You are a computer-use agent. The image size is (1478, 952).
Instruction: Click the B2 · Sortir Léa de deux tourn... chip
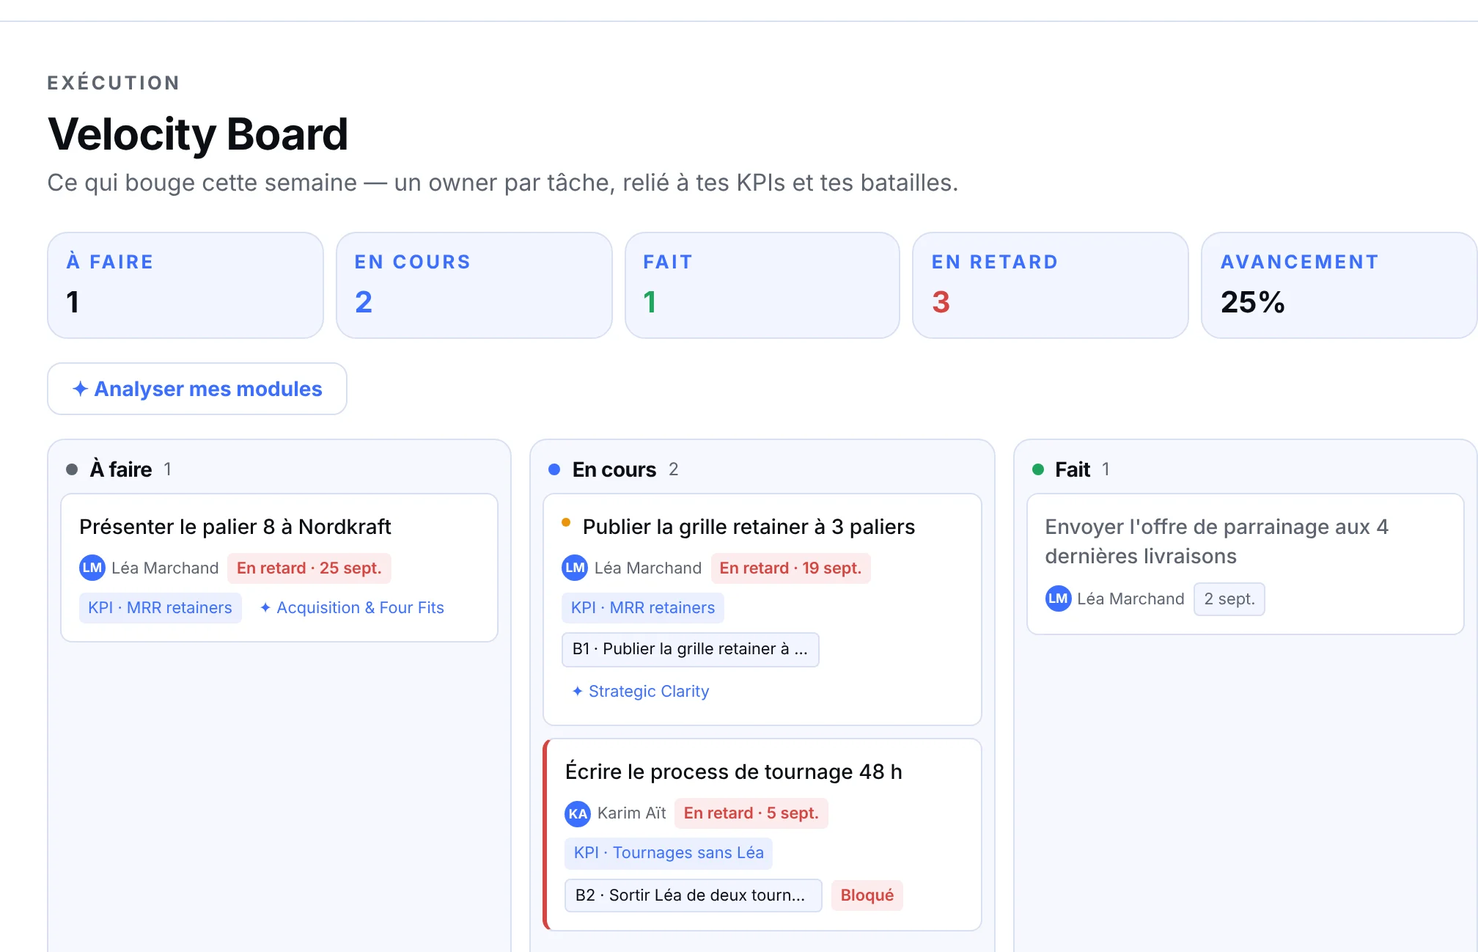[693, 896]
